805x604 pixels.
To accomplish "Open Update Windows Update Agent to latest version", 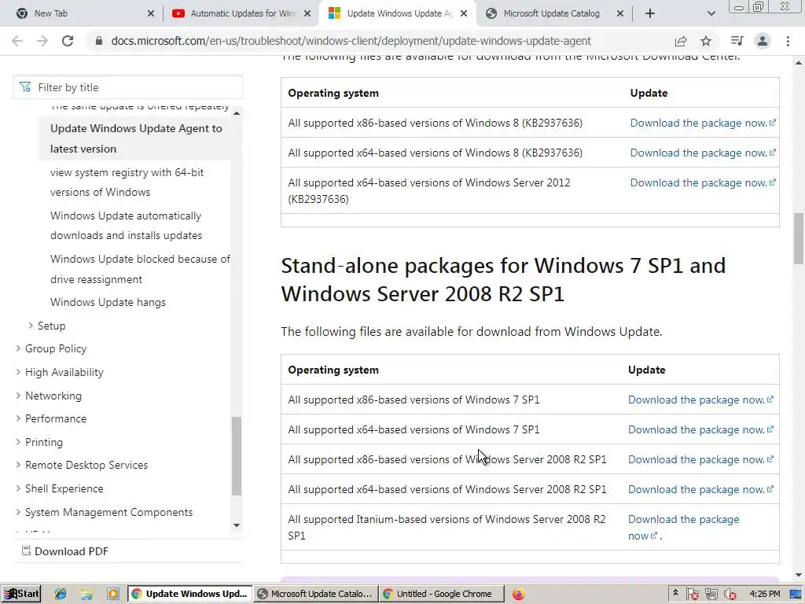I will coord(136,138).
